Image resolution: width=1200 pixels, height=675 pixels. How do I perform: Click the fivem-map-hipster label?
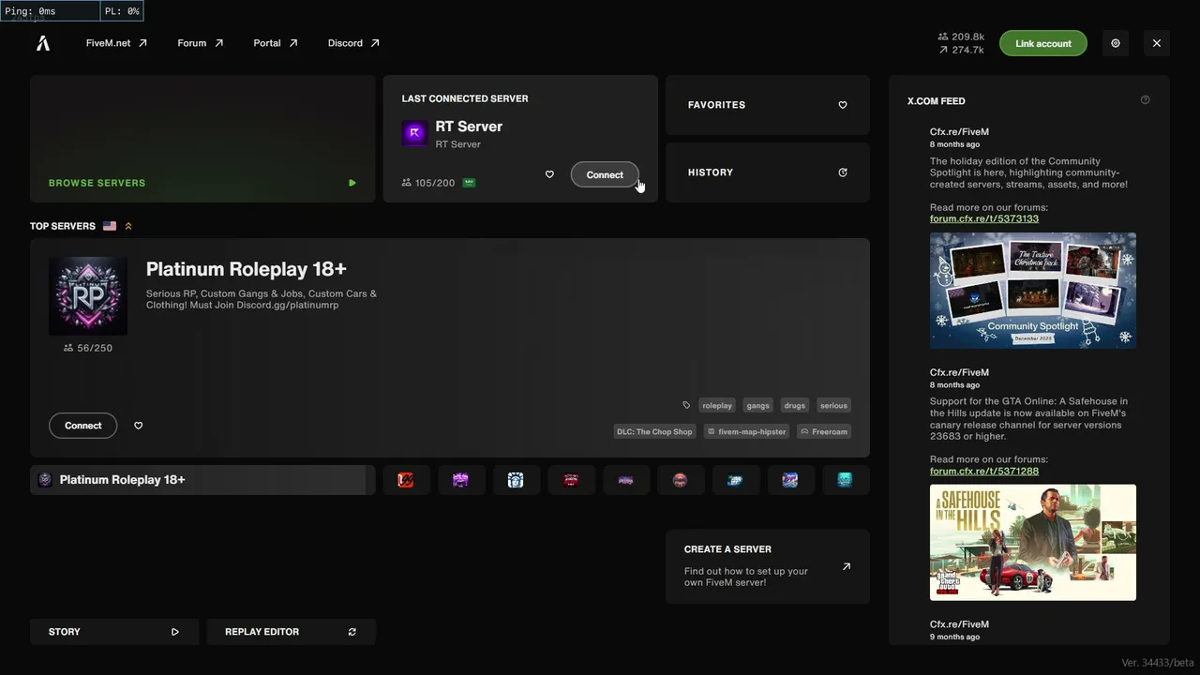[x=746, y=431]
